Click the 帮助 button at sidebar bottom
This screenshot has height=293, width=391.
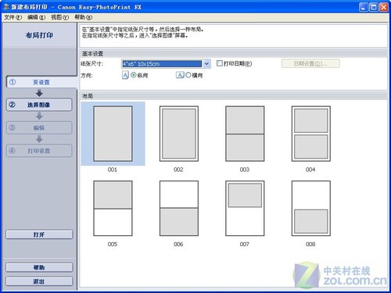[x=39, y=267]
